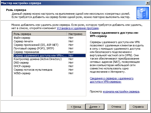The image size is (151, 113).
Task: Select the Сервер печати role
Action: 50,41
